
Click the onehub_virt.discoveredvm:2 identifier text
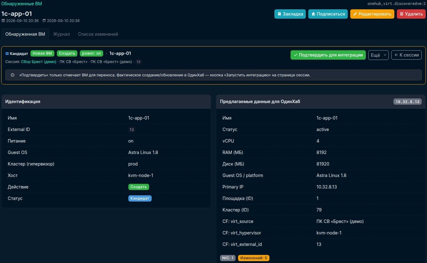click(396, 4)
